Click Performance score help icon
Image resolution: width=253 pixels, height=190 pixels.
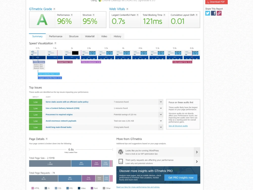72,15
